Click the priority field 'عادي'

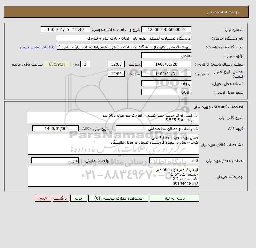pos(166,55)
